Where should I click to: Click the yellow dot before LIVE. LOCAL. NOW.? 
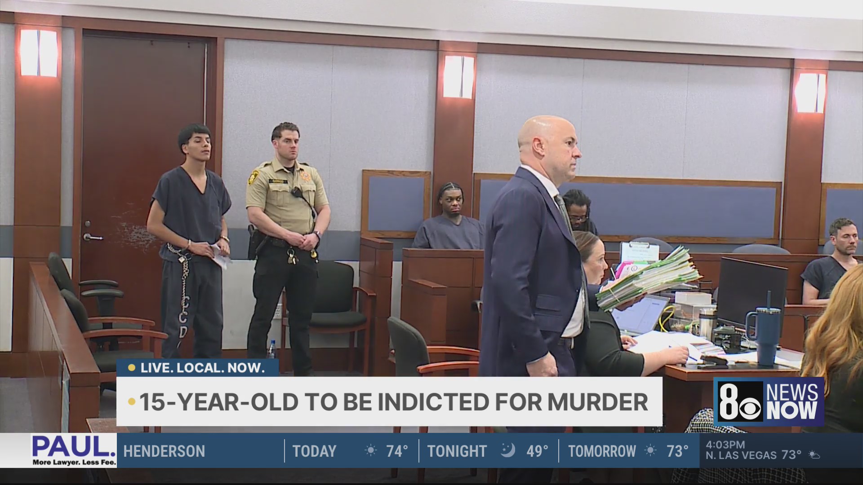pyautogui.click(x=132, y=368)
